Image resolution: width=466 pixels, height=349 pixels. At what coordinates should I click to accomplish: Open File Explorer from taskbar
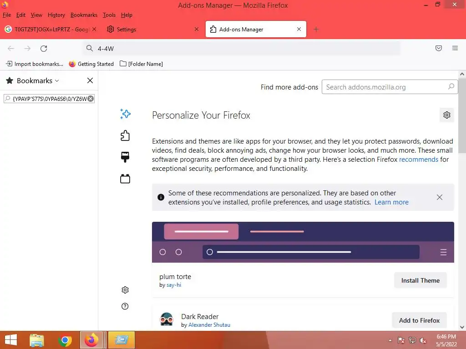click(37, 340)
